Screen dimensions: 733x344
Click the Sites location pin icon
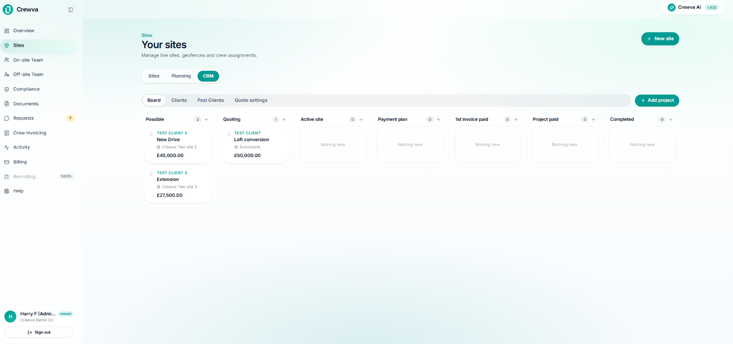(x=7, y=45)
